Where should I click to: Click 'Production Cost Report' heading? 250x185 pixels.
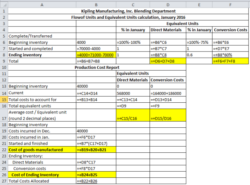click(97, 67)
